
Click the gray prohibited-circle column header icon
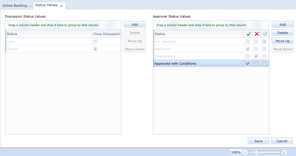click(265, 34)
